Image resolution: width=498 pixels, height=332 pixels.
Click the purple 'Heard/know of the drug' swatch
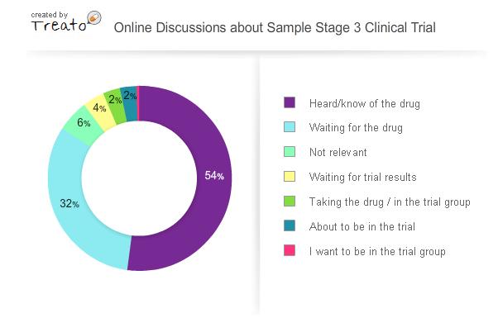[x=290, y=103]
